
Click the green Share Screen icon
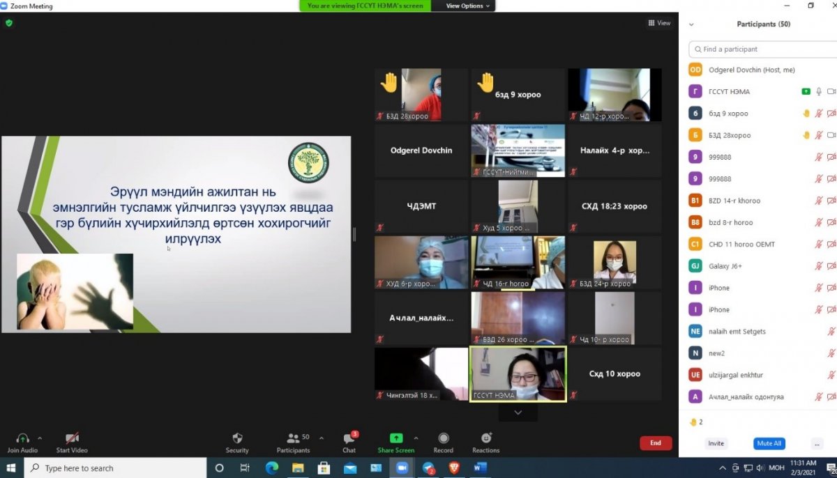(x=395, y=438)
